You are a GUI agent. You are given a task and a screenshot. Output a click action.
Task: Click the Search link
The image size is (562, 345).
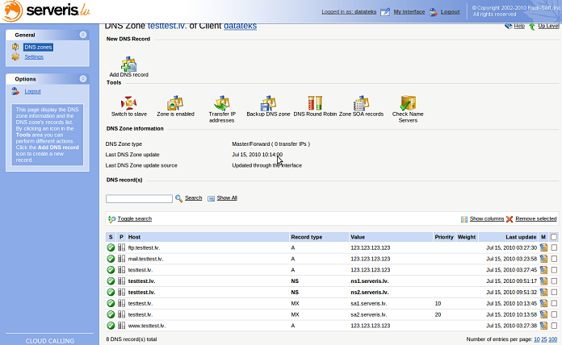[193, 198]
